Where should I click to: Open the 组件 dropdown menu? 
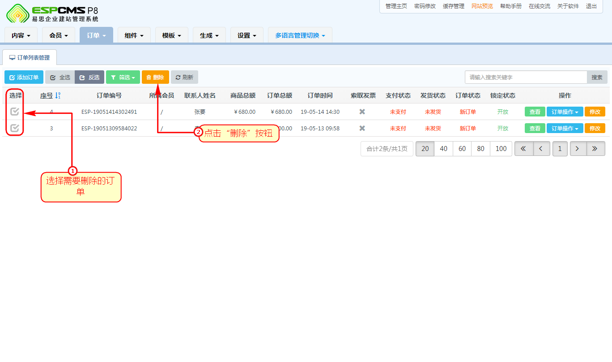(x=134, y=35)
